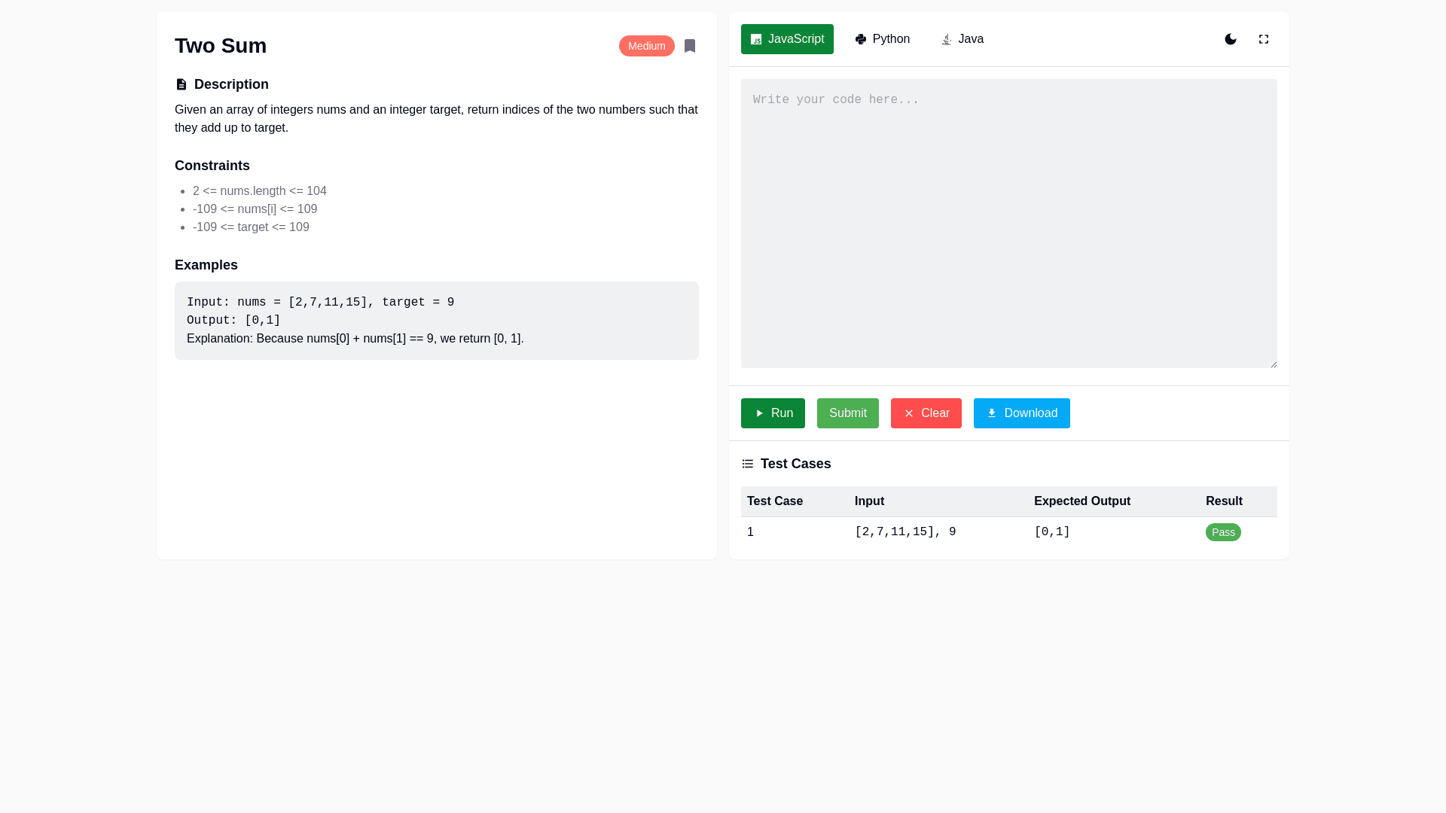
Task: Click the Pass result badge
Action: coord(1222,532)
